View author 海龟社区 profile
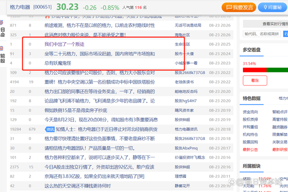Image resolution: width=288 pixels, height=192 pixels. [x=182, y=35]
